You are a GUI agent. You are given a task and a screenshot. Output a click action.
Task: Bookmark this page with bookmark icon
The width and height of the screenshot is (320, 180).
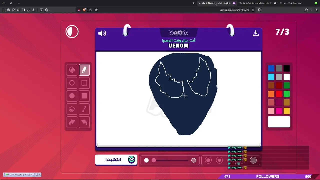[259, 10]
